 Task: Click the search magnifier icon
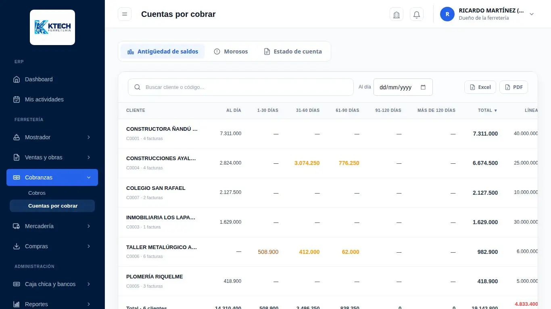point(138,87)
